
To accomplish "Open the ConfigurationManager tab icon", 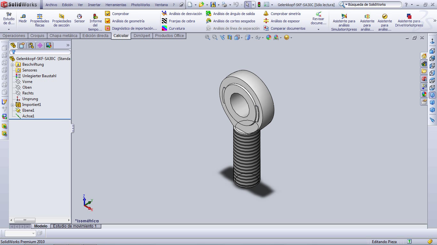I will [31, 45].
